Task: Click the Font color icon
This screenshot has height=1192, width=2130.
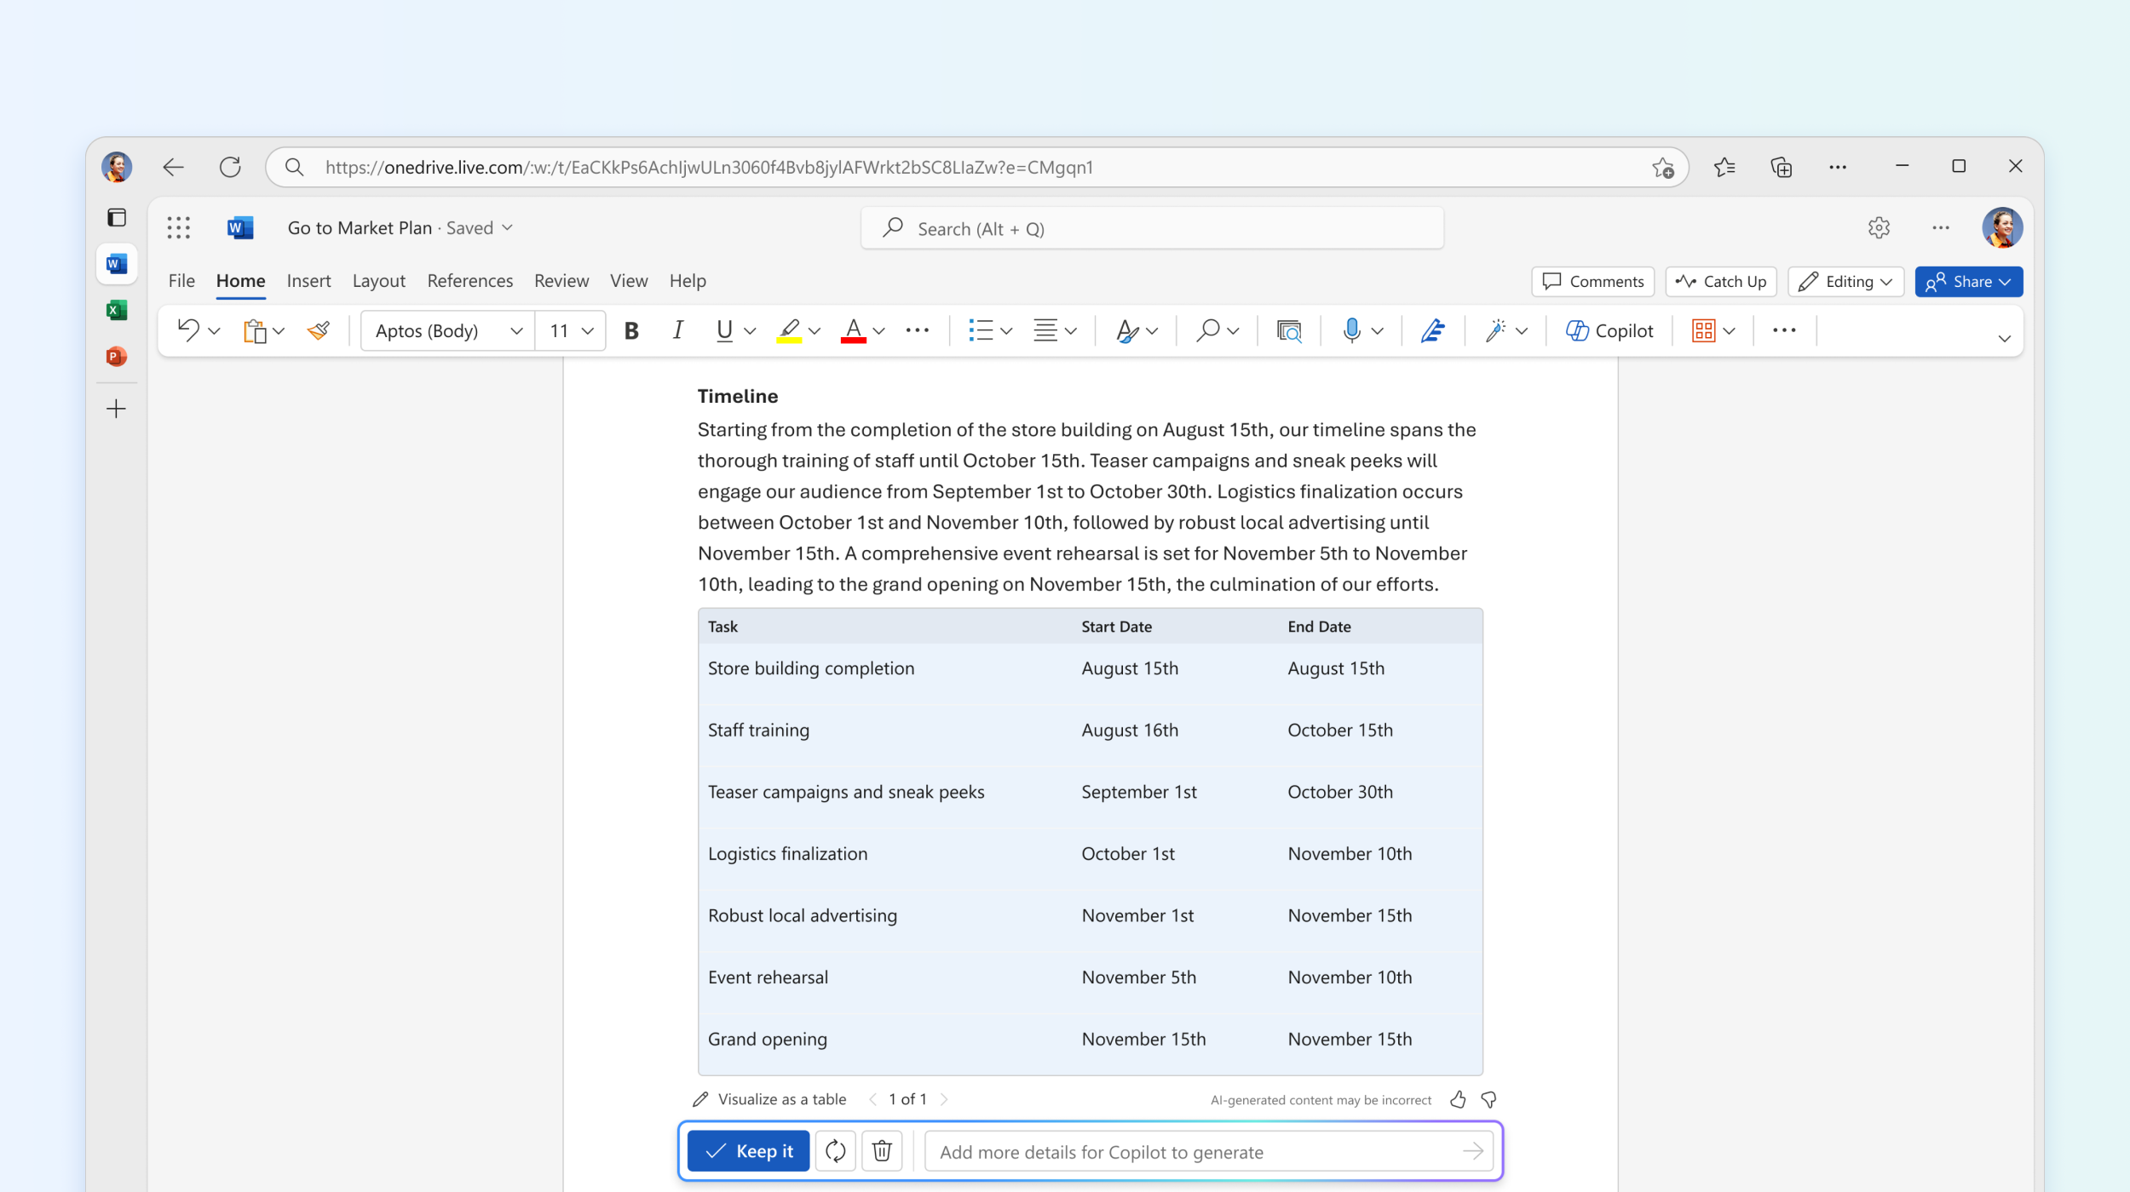Action: [x=851, y=330]
